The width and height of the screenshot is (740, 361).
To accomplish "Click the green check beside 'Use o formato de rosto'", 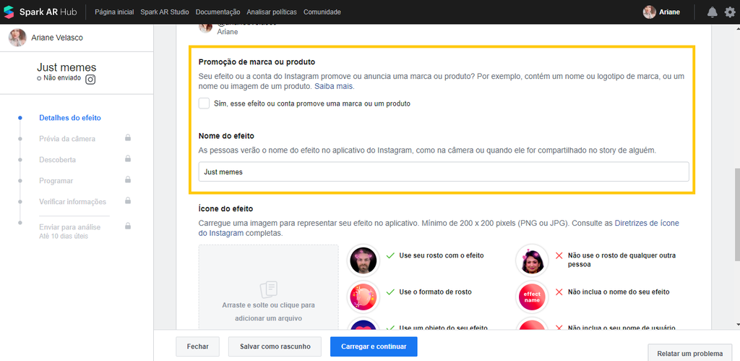I will point(390,292).
